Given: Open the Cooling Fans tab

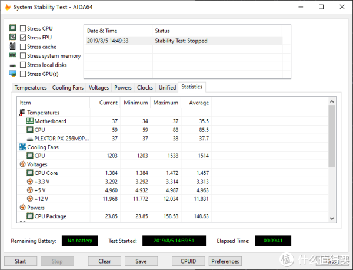Looking at the screenshot, I should pos(68,87).
